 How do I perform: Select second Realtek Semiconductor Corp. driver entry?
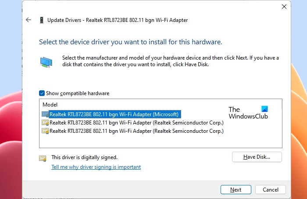[136, 123]
